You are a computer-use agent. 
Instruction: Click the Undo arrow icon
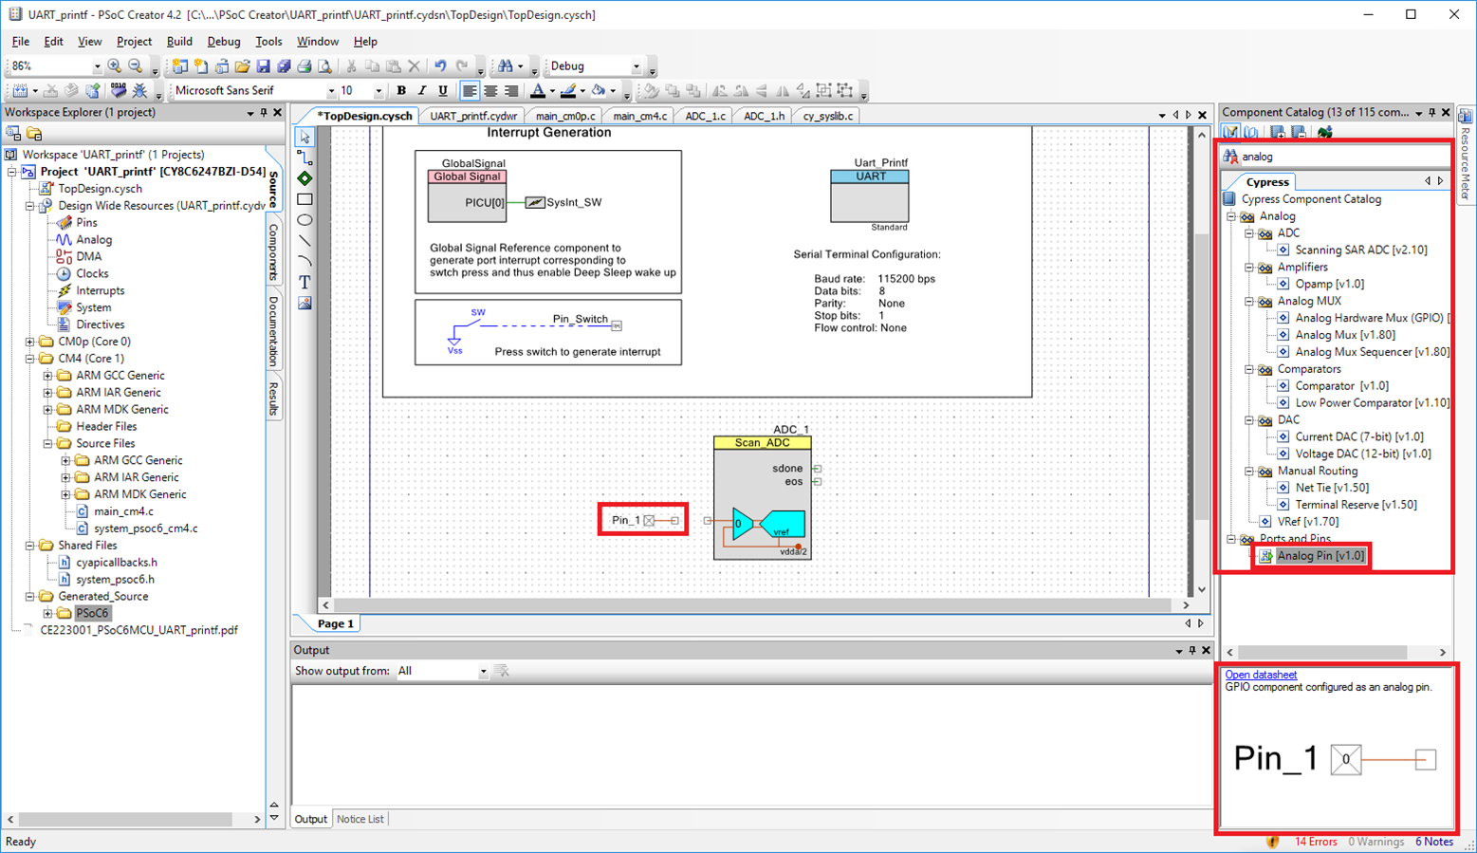440,66
